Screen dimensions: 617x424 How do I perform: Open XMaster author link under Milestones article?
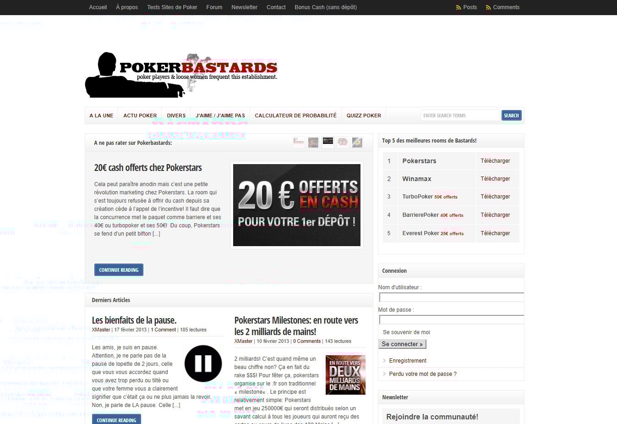[x=243, y=341]
